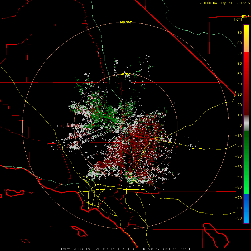The width and height of the screenshot is (251, 251).
Task: Click the 70 knot scale label
Action: [240, 53]
